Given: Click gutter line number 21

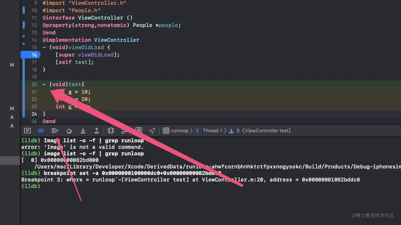Looking at the screenshot, I should pyautogui.click(x=34, y=92).
